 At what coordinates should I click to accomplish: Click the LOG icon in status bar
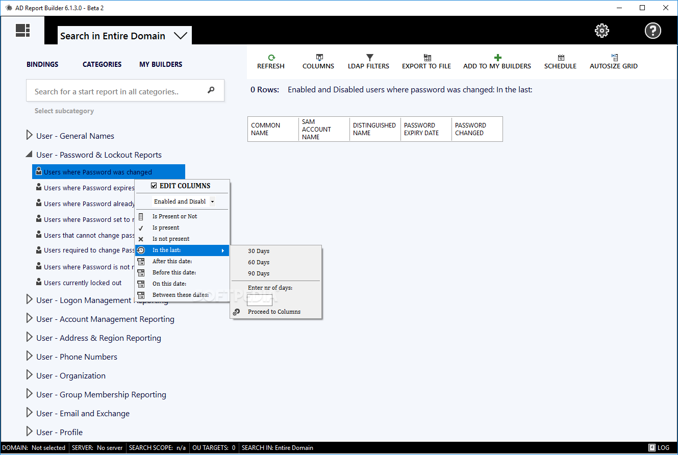(x=652, y=448)
